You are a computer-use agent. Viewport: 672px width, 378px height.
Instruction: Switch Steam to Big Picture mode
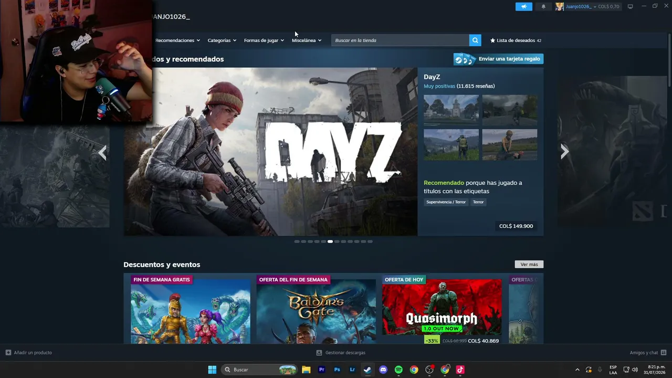pos(631,6)
